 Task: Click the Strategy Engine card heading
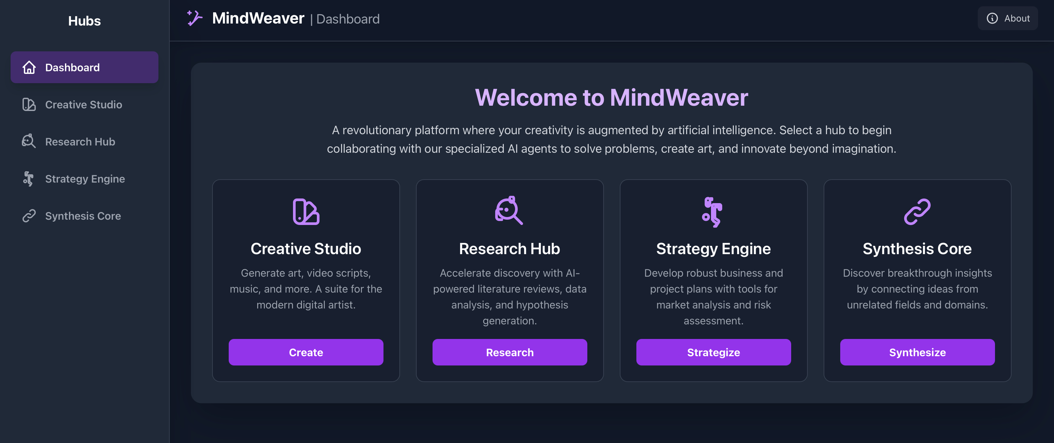coord(713,249)
